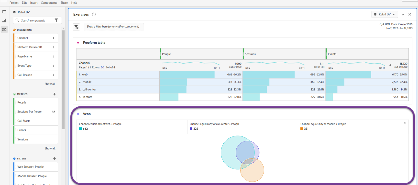Click the People column header
The image size is (418, 185).
[201, 54]
